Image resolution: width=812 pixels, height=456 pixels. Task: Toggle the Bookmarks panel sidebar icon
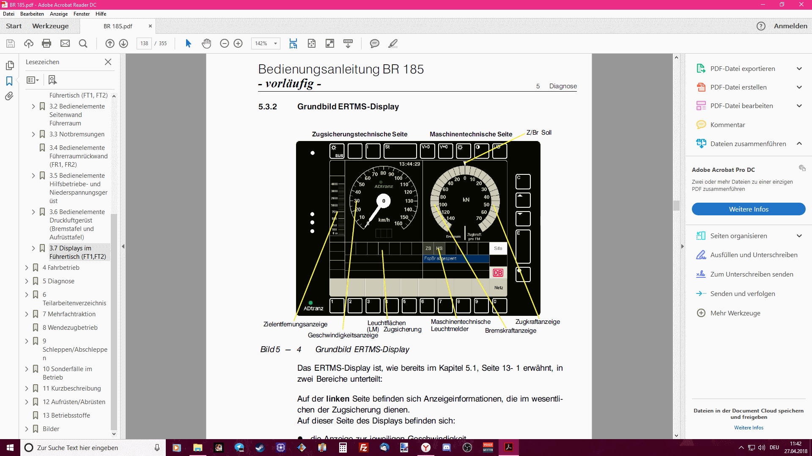pos(9,81)
